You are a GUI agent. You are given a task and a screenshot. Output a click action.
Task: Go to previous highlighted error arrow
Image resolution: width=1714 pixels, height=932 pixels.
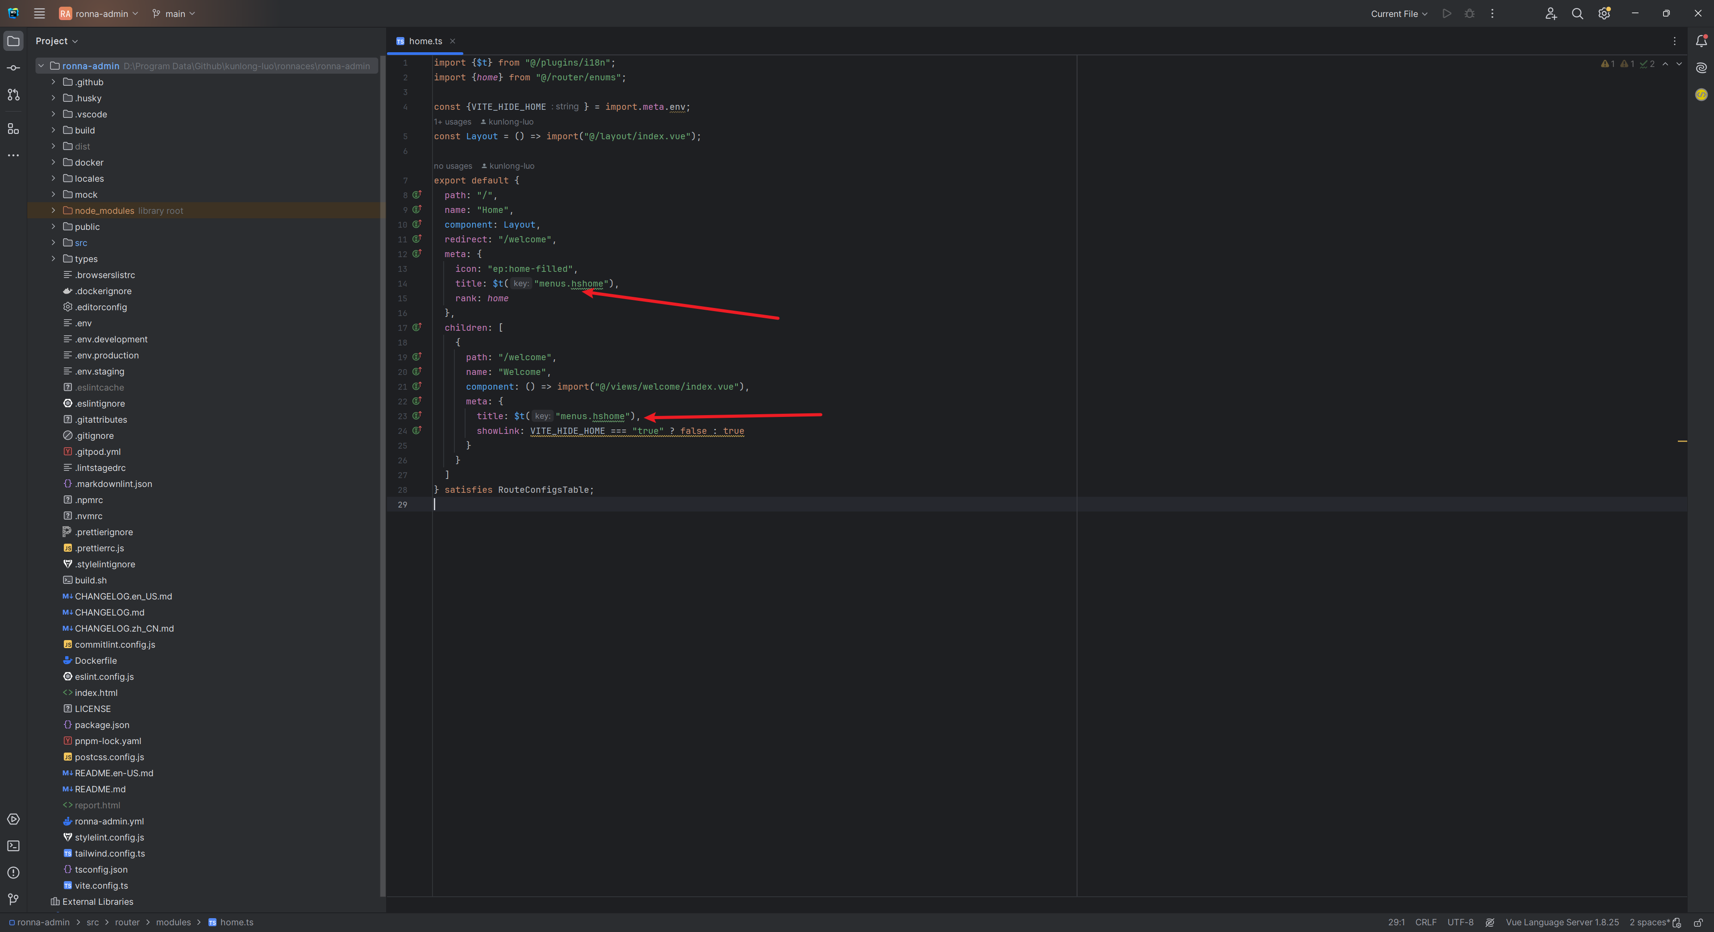(1665, 64)
